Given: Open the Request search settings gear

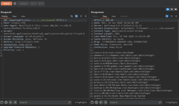Looking at the screenshot, I should [x=6, y=102].
